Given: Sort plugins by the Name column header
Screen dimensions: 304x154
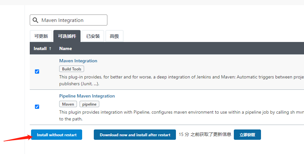Looking at the screenshot, I should (x=66, y=48).
